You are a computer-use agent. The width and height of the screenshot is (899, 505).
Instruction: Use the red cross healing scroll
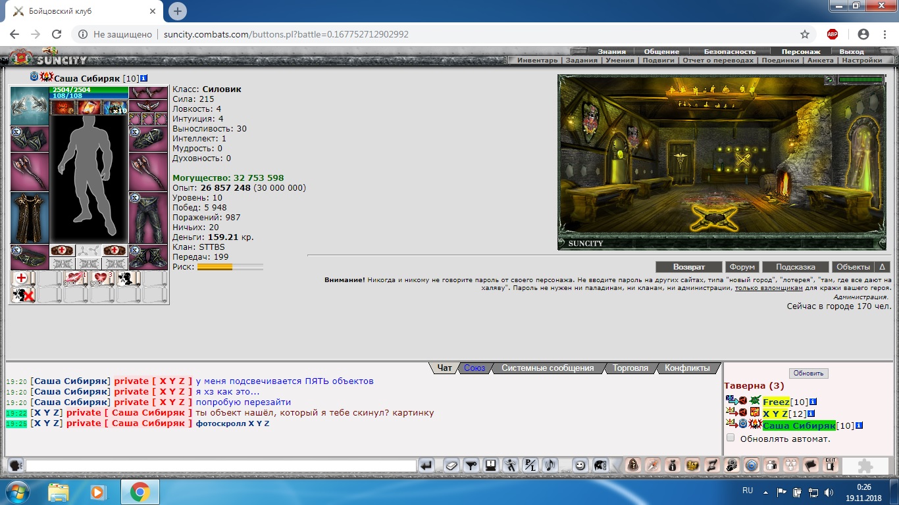pos(24,279)
